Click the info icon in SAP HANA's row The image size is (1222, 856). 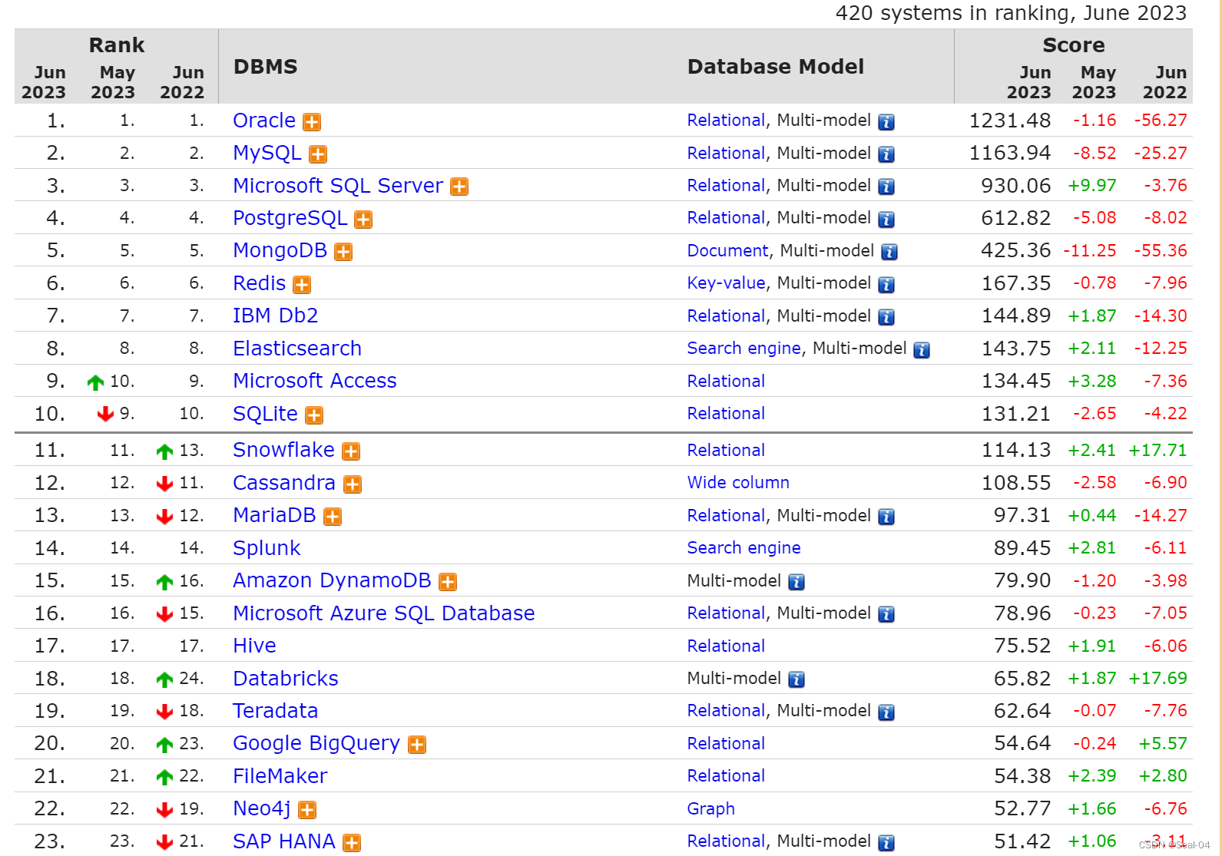pyautogui.click(x=886, y=843)
